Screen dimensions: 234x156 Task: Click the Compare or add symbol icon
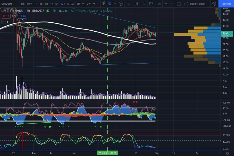121,4
